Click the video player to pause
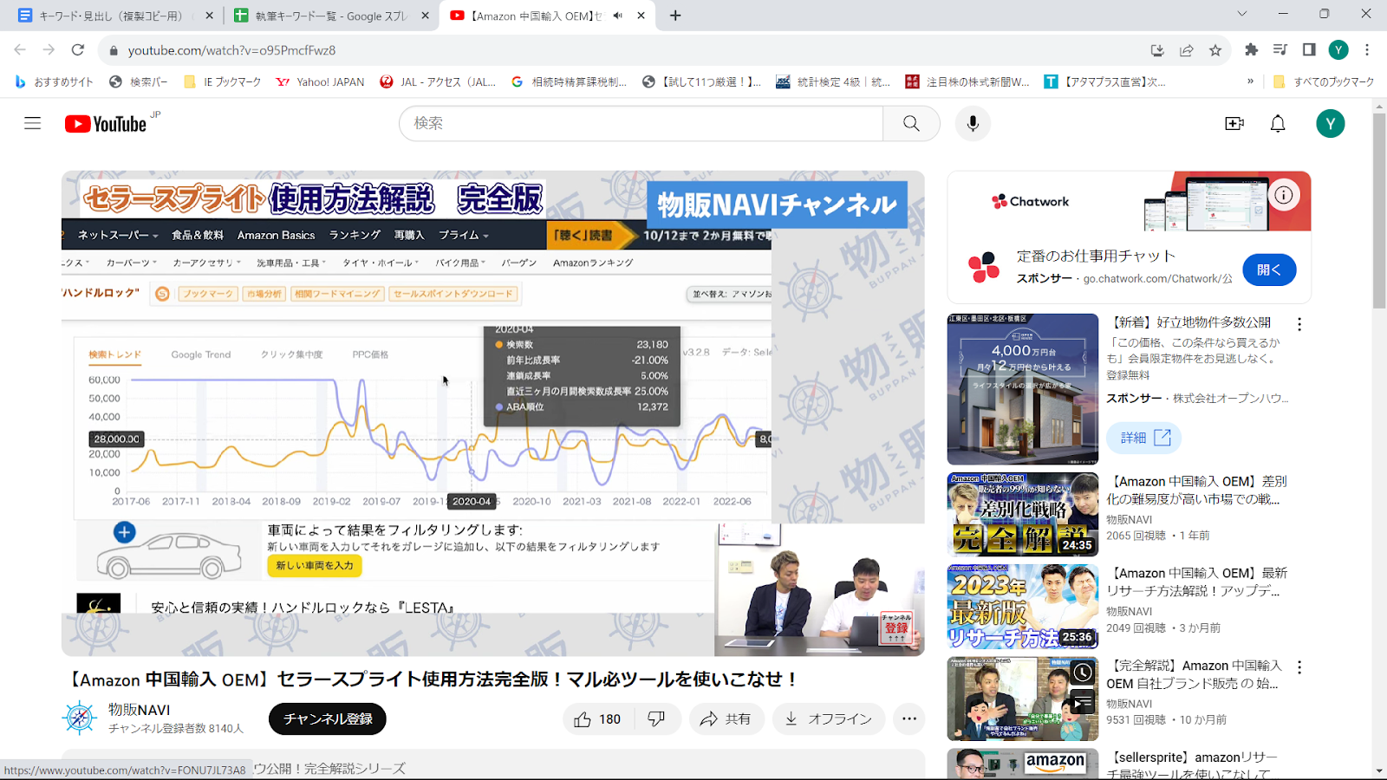The width and height of the screenshot is (1387, 780). [x=492, y=413]
